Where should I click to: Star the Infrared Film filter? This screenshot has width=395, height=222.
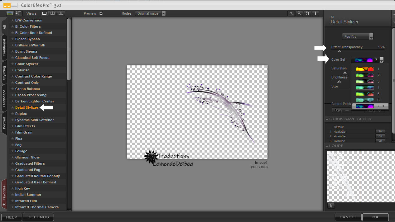(x=12, y=201)
